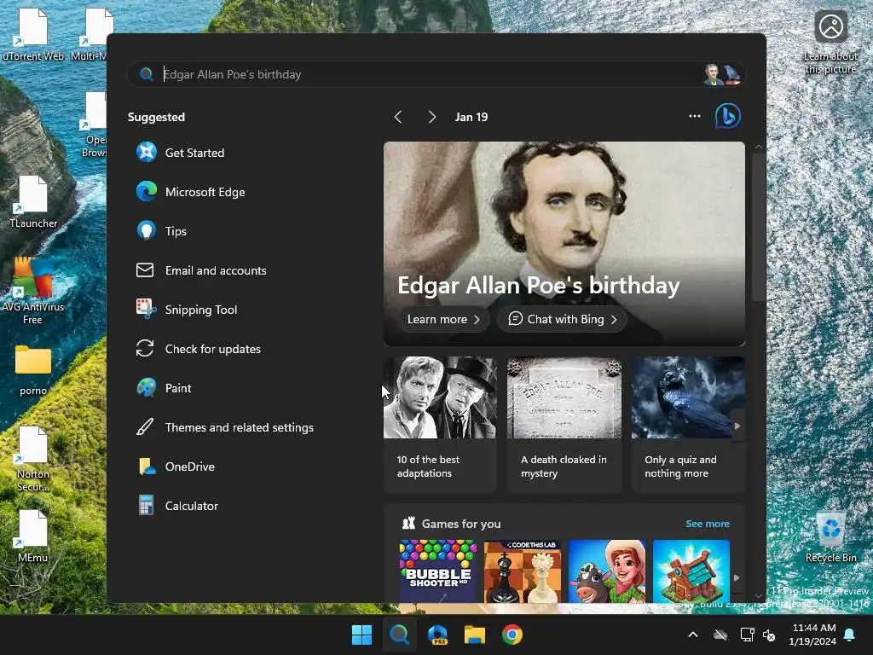
Task: Click the search panel vertical scrollbar thumb
Action: (759, 227)
